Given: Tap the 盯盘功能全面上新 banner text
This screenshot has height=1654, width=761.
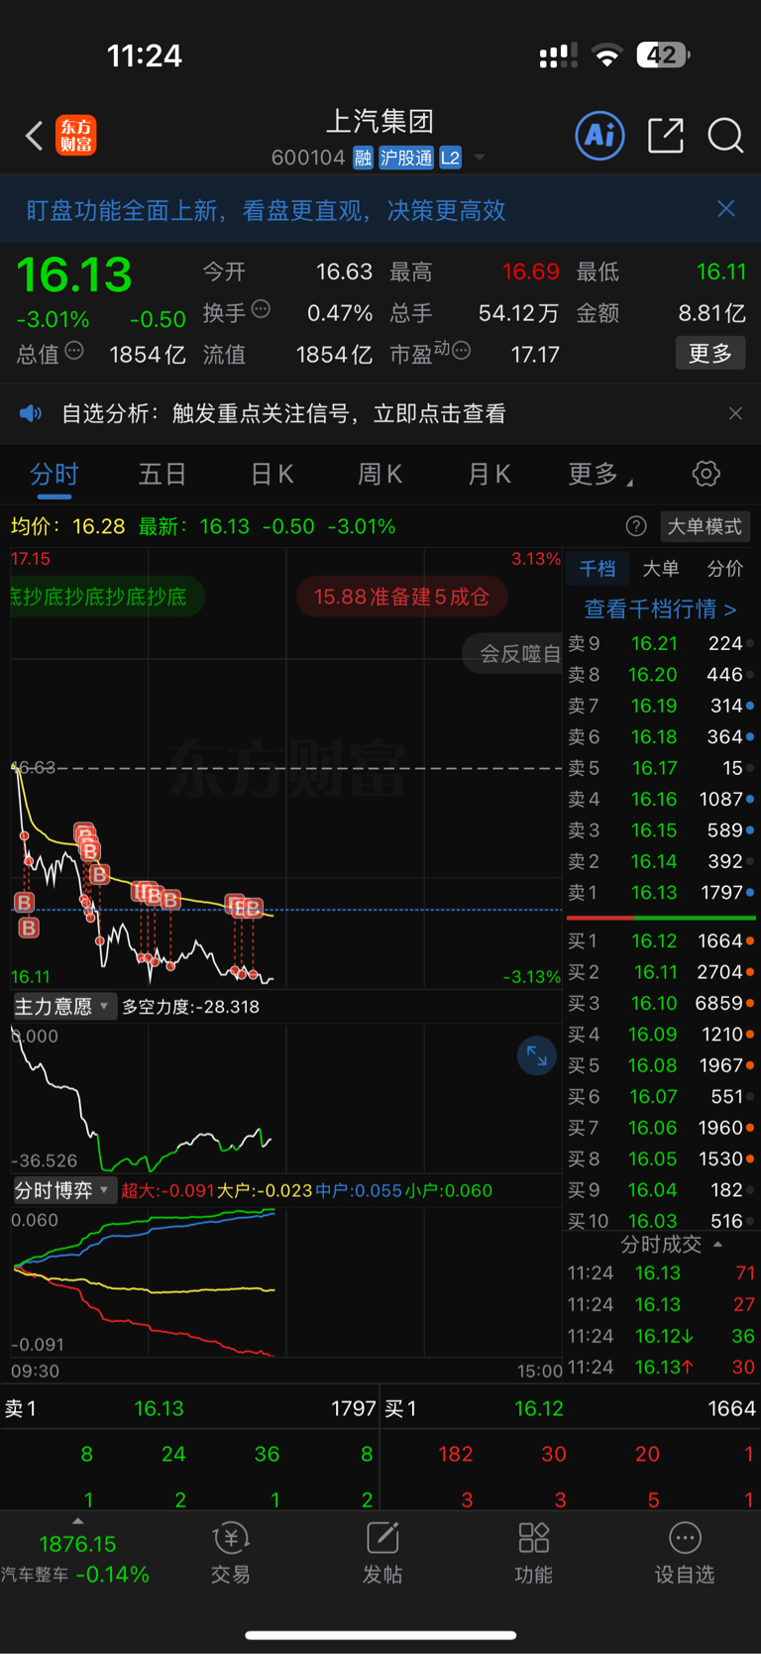Looking at the screenshot, I should 266,210.
